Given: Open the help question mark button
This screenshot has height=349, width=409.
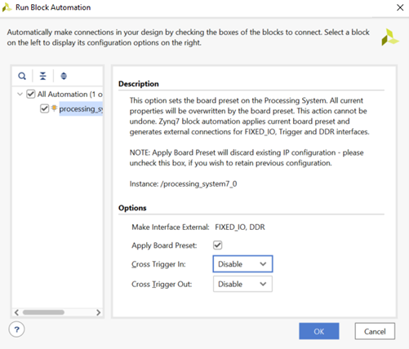Looking at the screenshot, I should (16, 329).
